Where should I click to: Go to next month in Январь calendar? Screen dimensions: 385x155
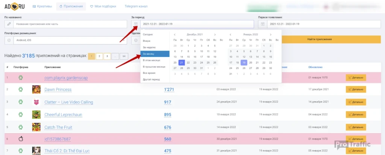271,35
